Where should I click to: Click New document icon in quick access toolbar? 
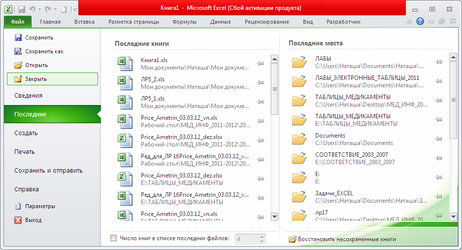(x=64, y=9)
